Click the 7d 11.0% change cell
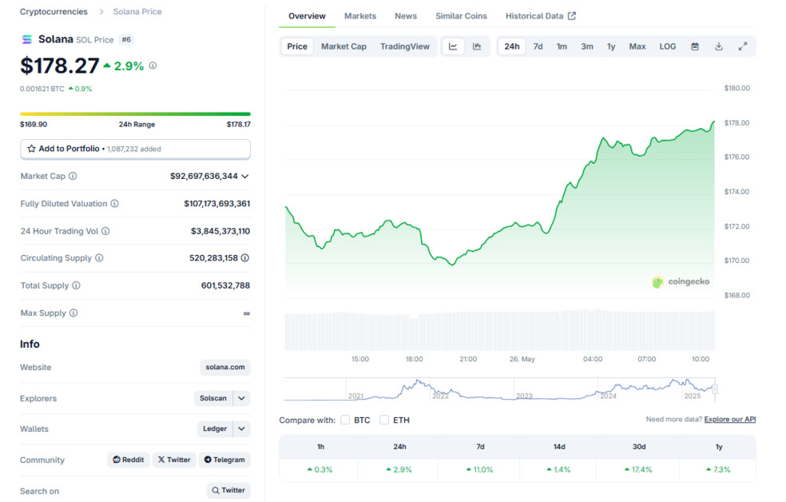This screenshot has height=502, width=786. tap(479, 470)
